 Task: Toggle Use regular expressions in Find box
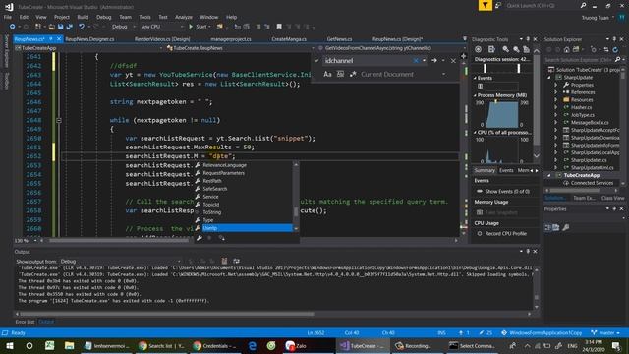pyautogui.click(x=353, y=74)
